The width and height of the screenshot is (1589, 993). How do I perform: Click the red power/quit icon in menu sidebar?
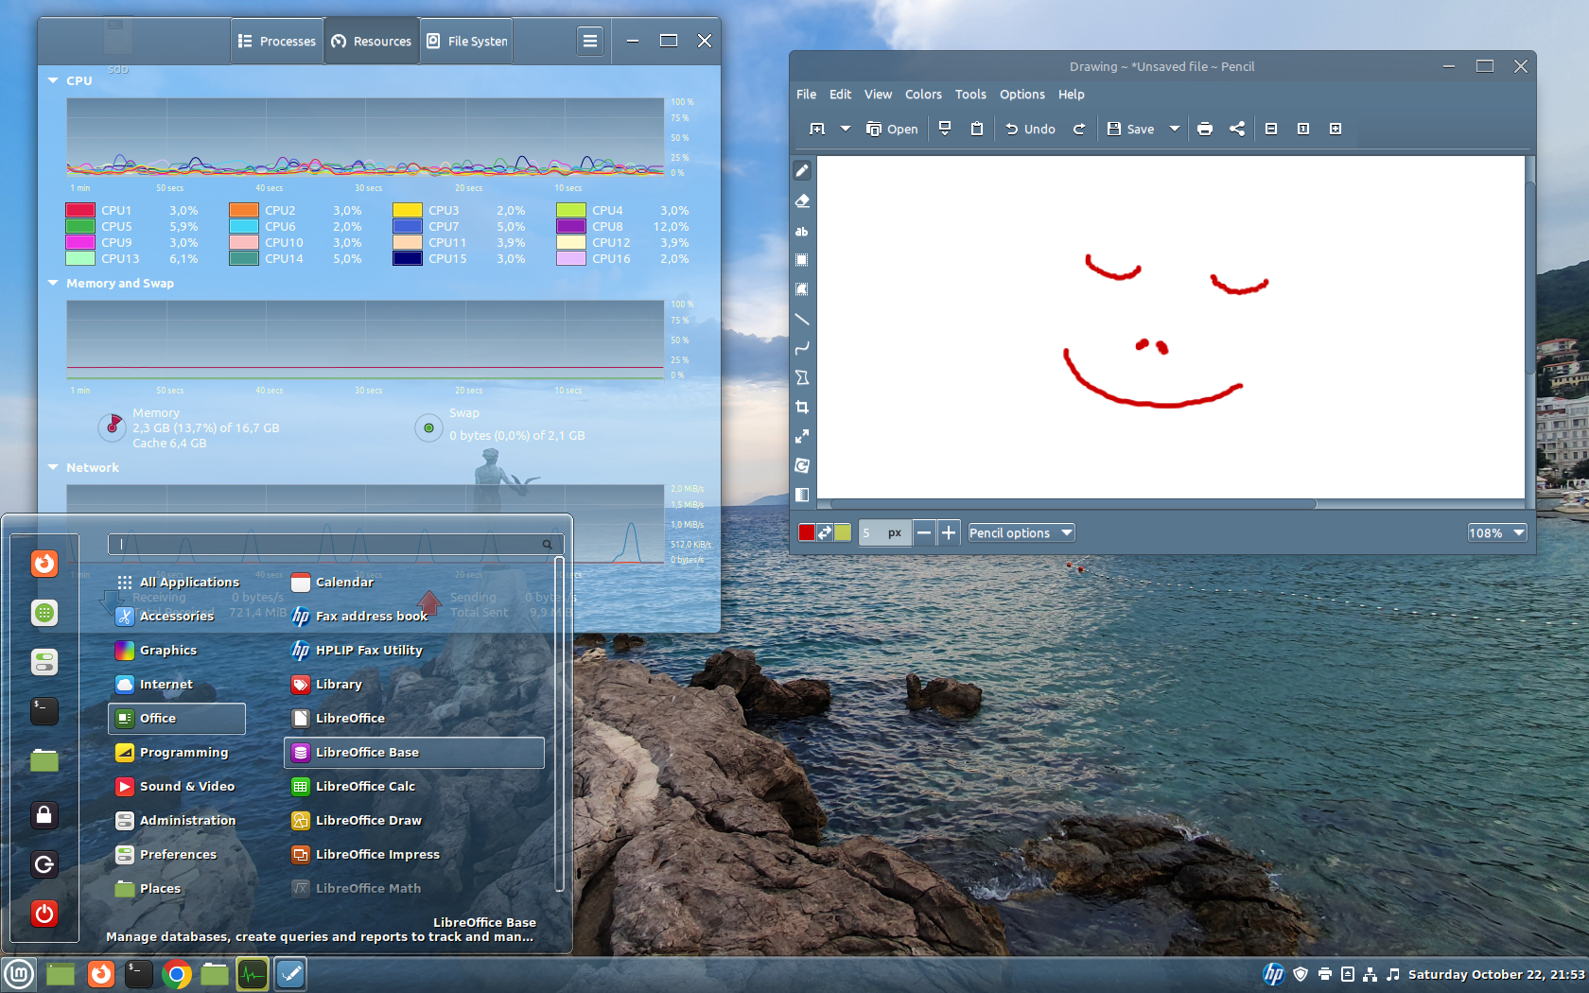click(44, 914)
